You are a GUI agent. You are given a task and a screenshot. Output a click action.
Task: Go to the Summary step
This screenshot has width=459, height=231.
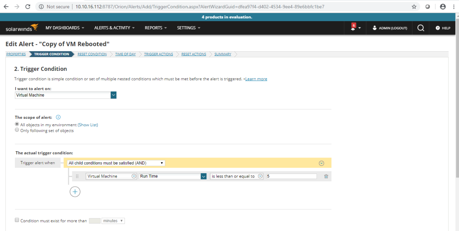[223, 54]
